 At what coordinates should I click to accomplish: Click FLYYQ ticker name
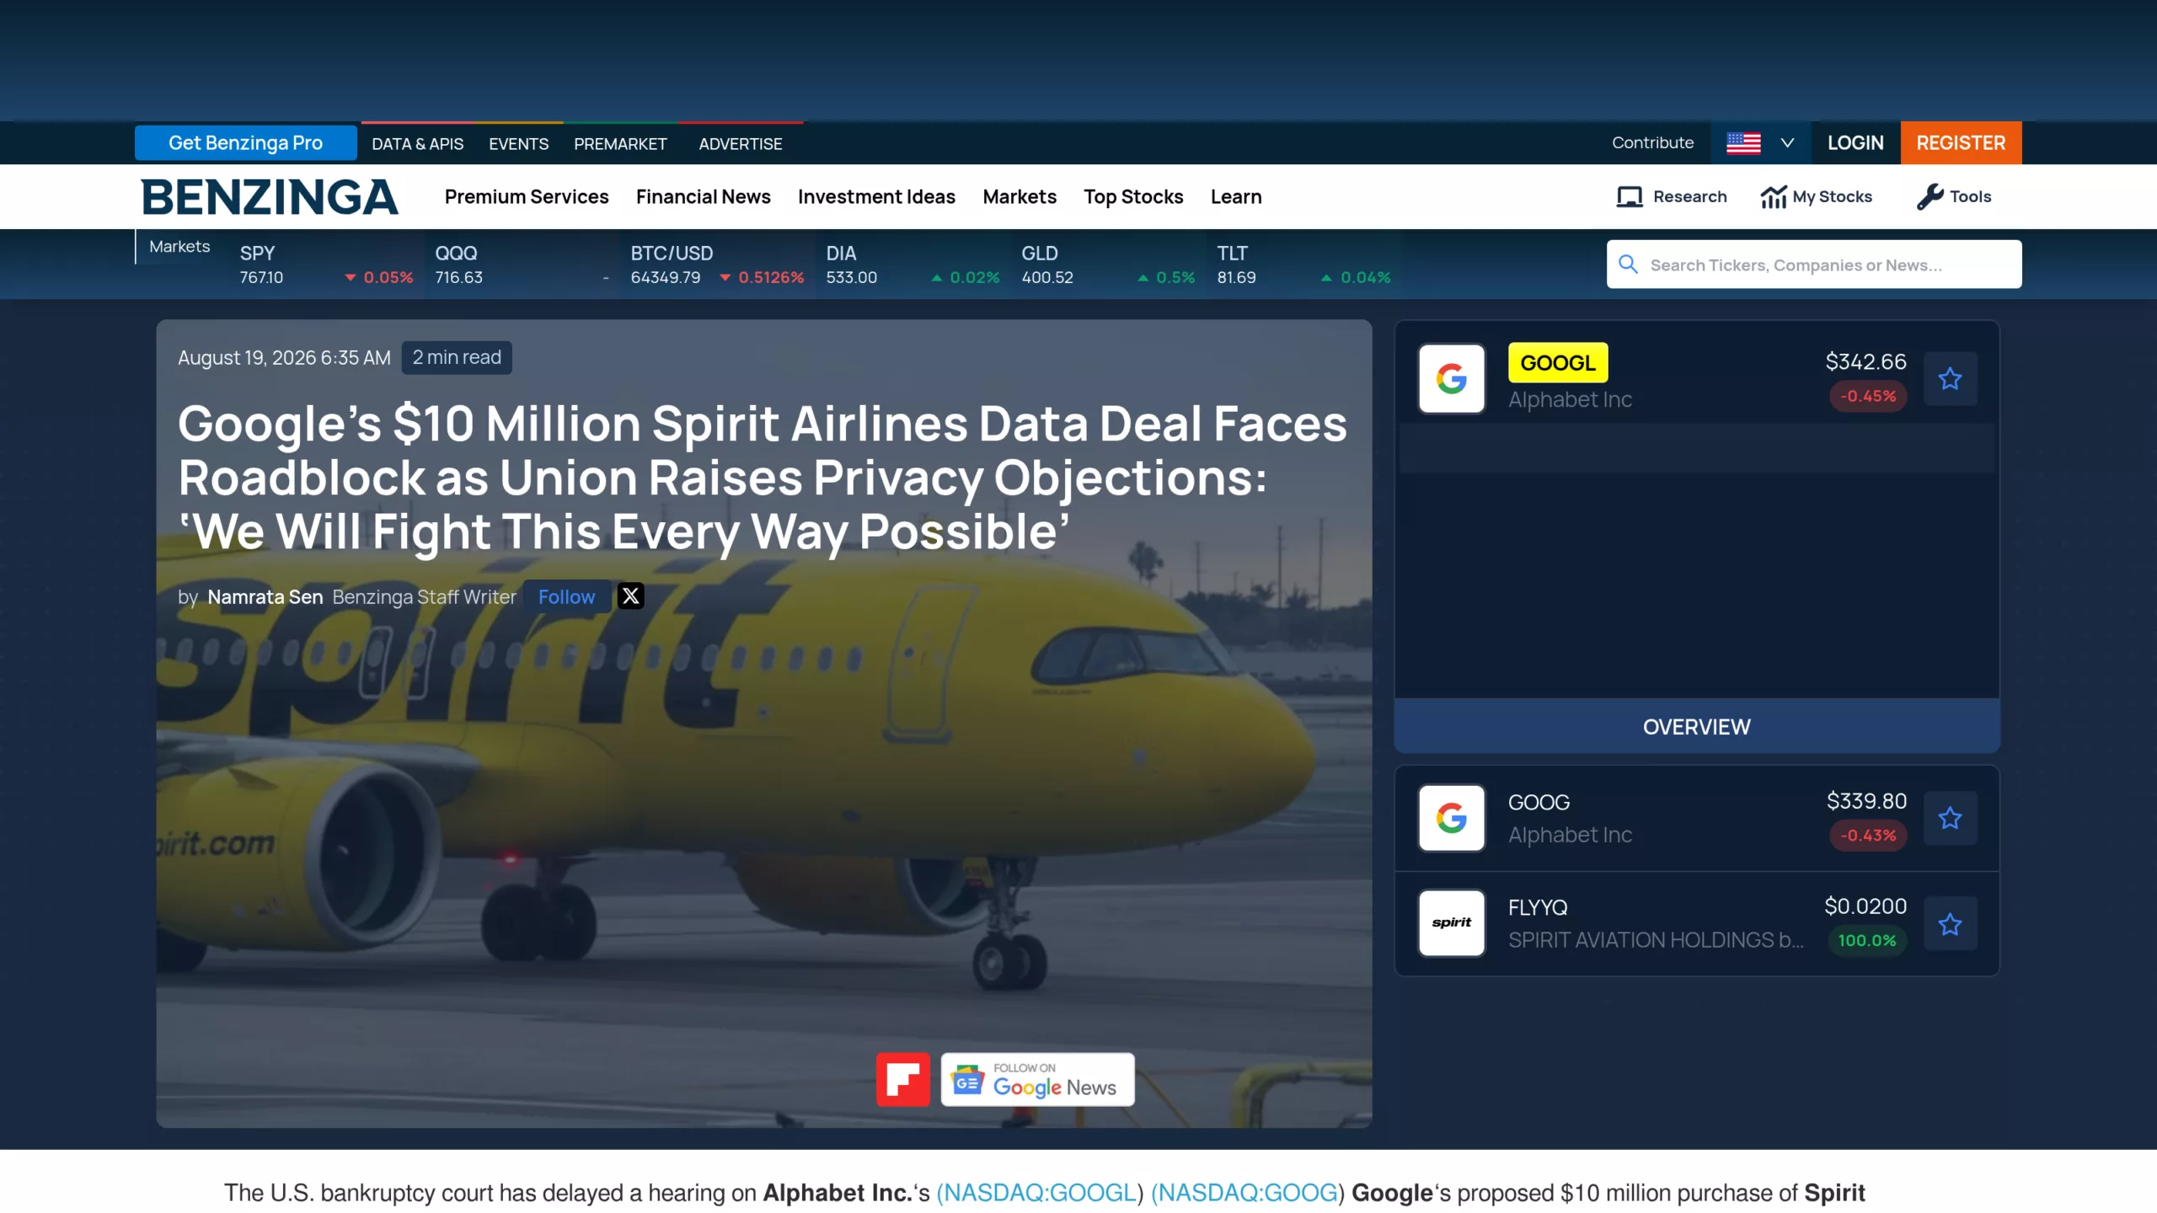pos(1538,908)
